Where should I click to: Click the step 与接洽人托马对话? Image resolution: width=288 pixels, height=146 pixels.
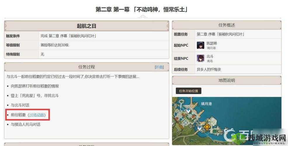(x=25, y=124)
